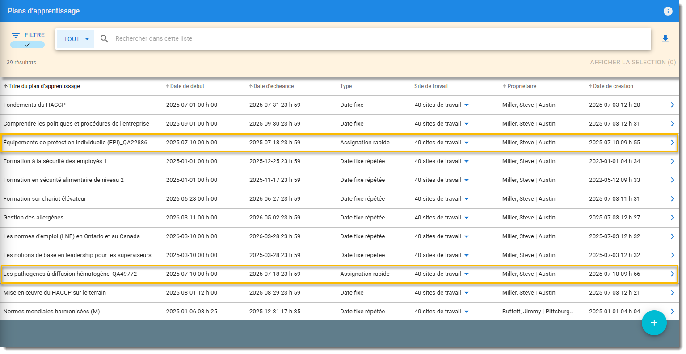Expand the TOUT search scope dropdown

click(x=76, y=39)
